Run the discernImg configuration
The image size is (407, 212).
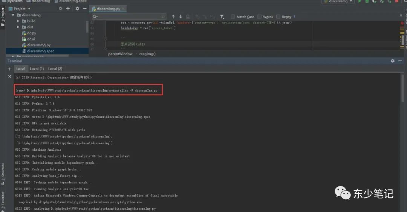360,1
